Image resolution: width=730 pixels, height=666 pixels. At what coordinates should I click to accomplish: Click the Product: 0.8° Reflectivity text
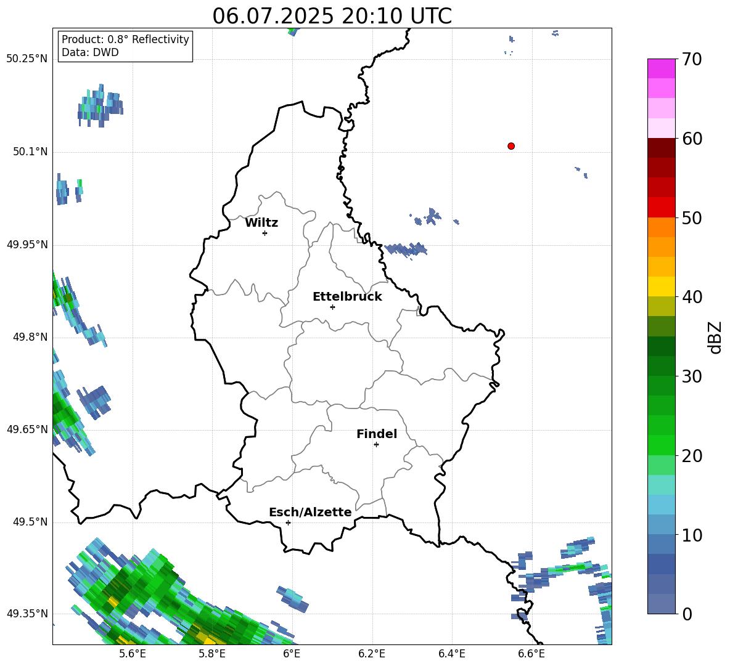tap(125, 39)
